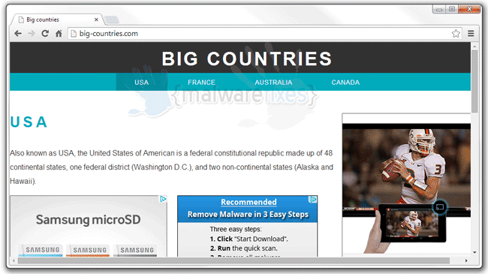
Task: Click the horizontal scrollbar left arrow
Action: point(14,260)
